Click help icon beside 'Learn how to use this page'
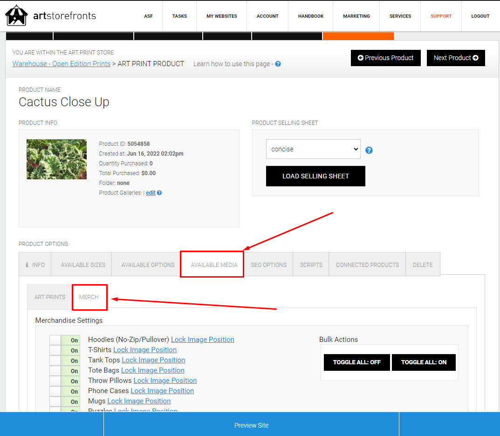 (278, 64)
